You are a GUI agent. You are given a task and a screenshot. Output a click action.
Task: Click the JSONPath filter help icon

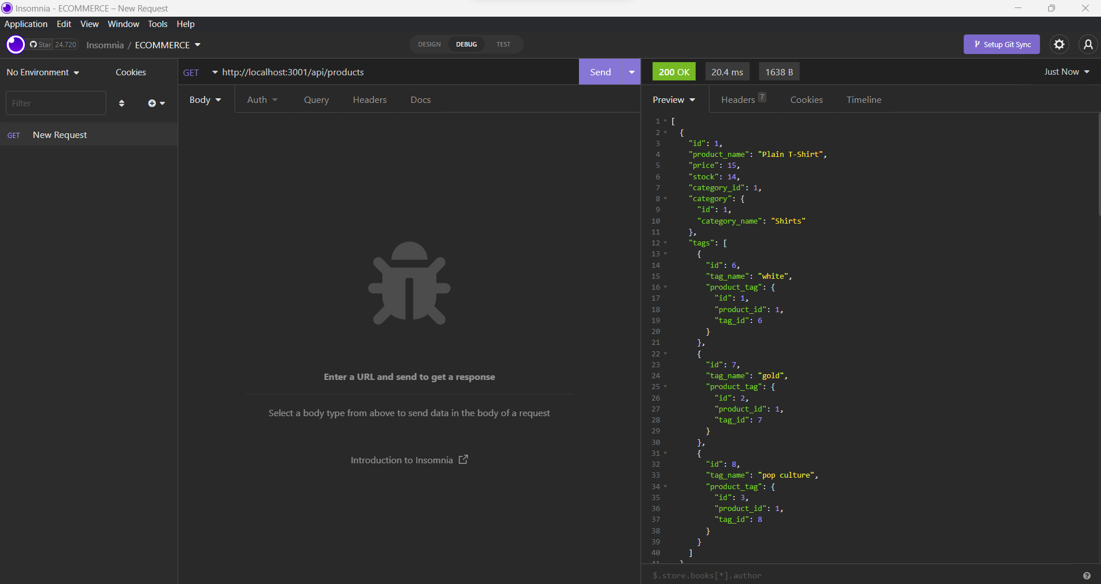(x=1087, y=575)
